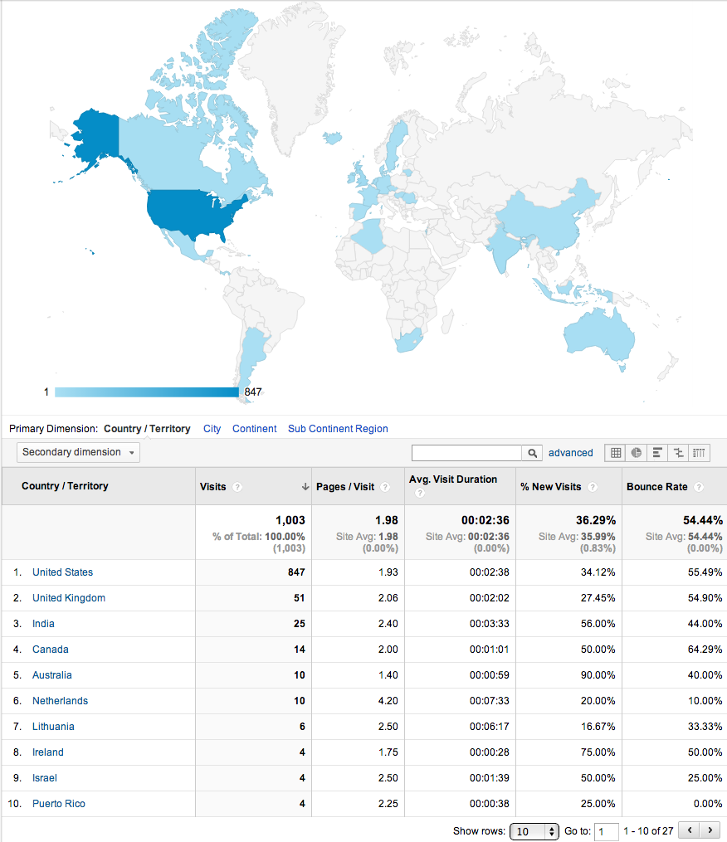Open Israel country link
This screenshot has height=842, width=727.
point(45,779)
